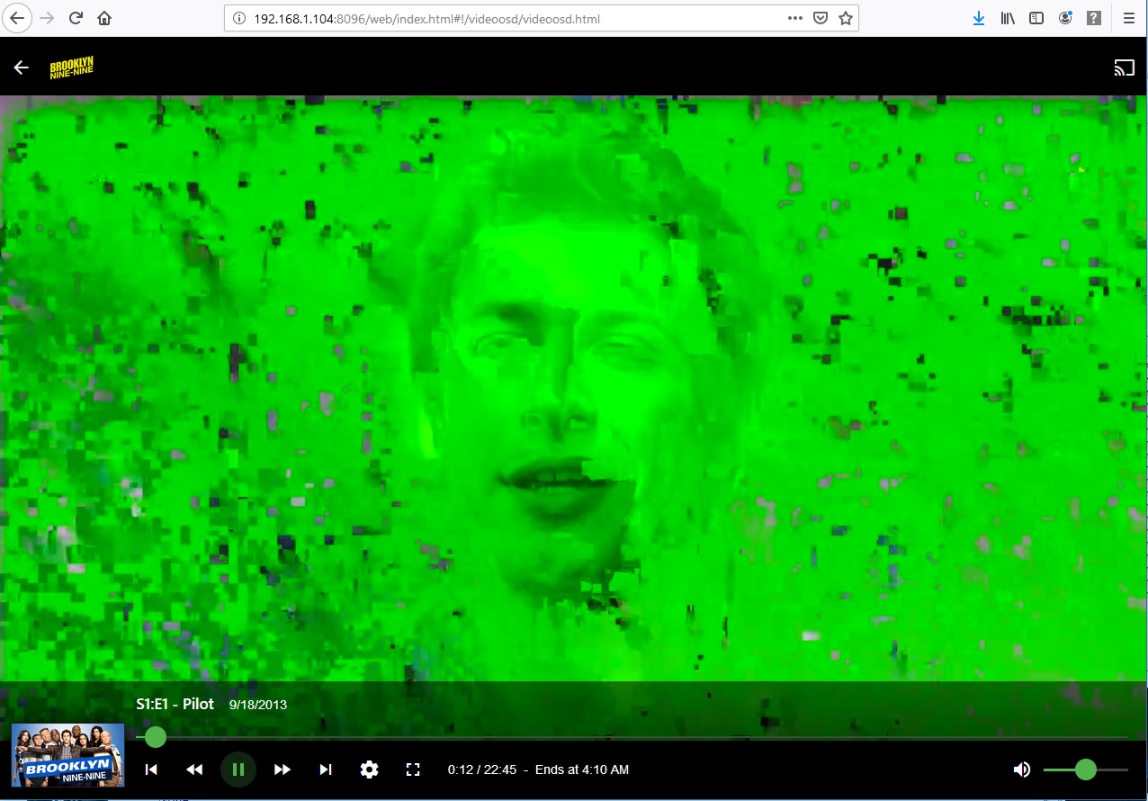The image size is (1148, 801).
Task: Open the Firefox hamburger menu
Action: (1128, 17)
